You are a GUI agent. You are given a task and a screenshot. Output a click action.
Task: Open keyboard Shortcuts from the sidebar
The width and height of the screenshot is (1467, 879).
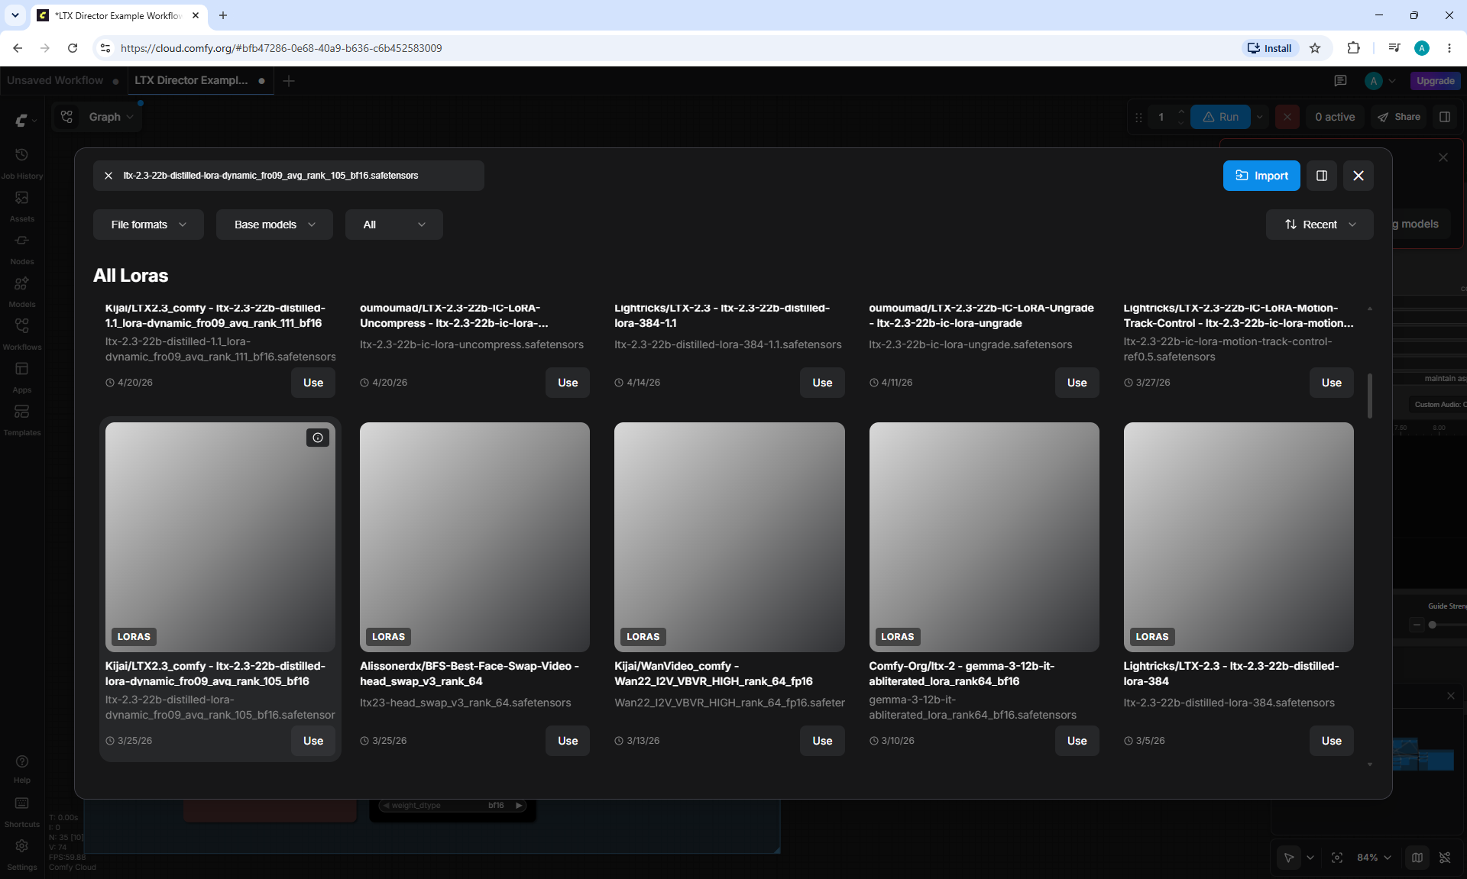tap(22, 811)
